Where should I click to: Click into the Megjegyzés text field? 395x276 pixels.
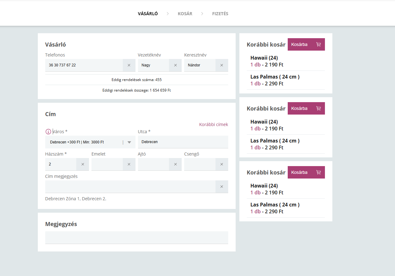(136, 238)
